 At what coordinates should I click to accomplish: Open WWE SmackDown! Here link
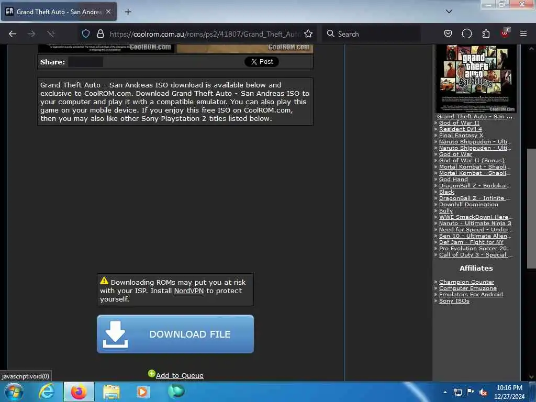[475, 217]
